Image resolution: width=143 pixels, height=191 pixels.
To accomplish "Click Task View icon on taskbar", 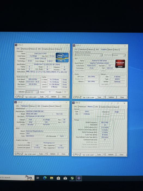I will (x=38, y=178).
